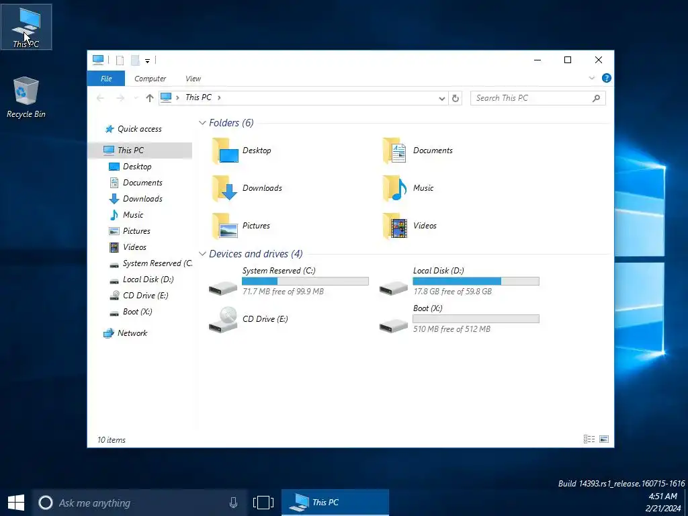Click the This PC desktop icon
Image resolution: width=688 pixels, height=516 pixels.
coord(26,27)
